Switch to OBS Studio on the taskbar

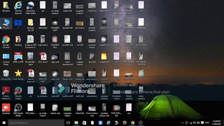coord(141,123)
